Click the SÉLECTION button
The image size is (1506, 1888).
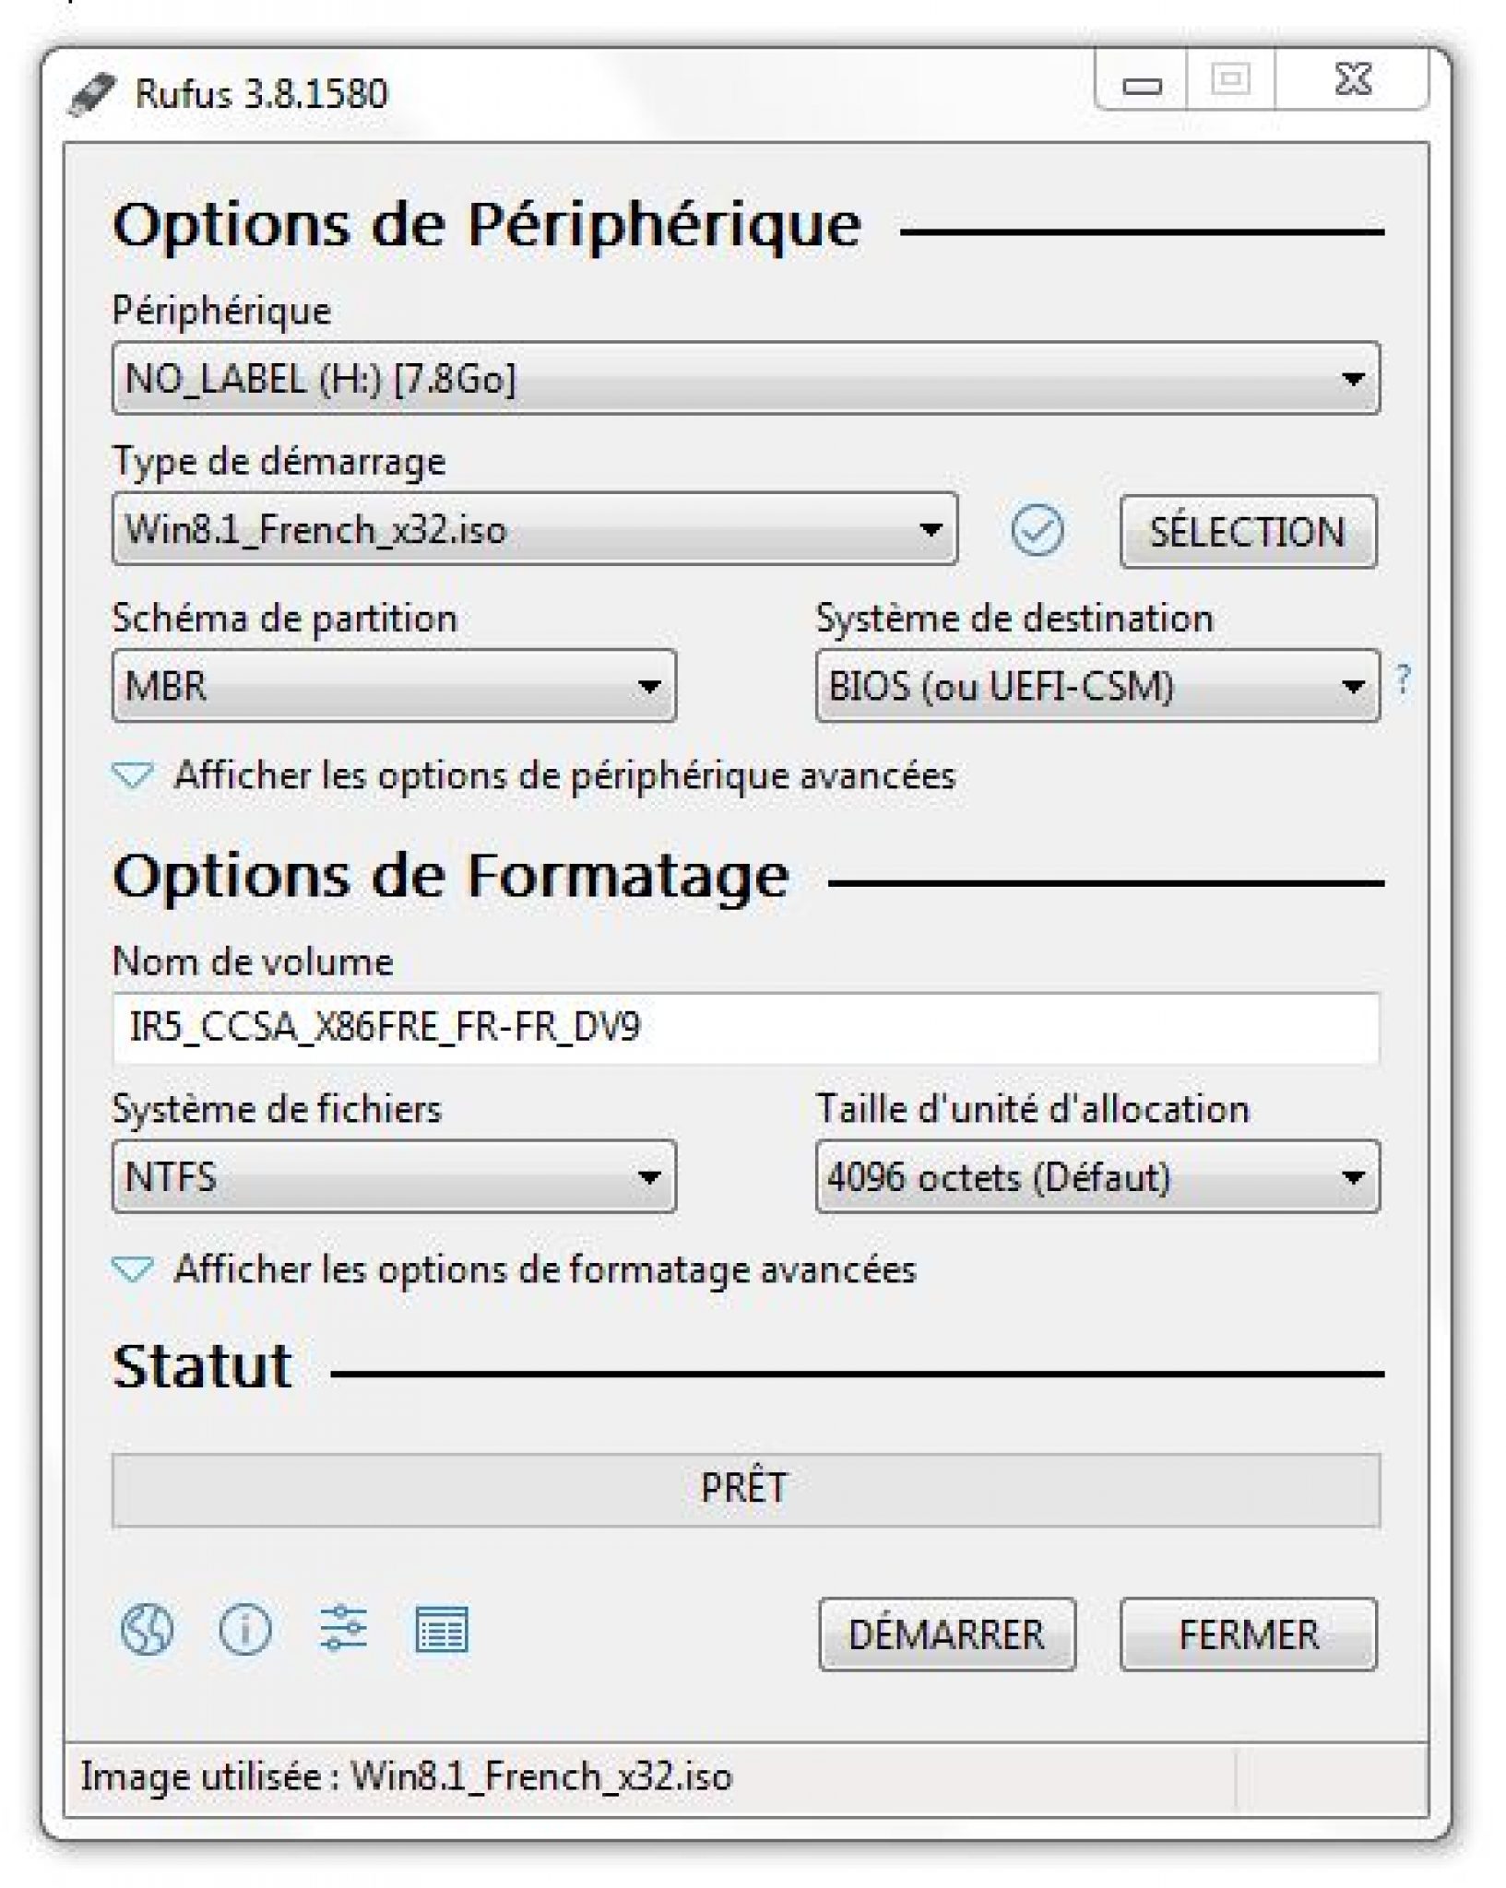pyautogui.click(x=1248, y=532)
